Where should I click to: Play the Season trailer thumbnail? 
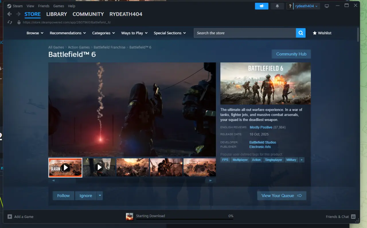coord(65,168)
